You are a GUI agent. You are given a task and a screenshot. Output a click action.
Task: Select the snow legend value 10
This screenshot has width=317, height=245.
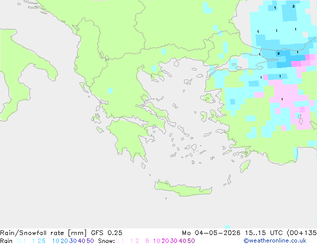(156, 241)
